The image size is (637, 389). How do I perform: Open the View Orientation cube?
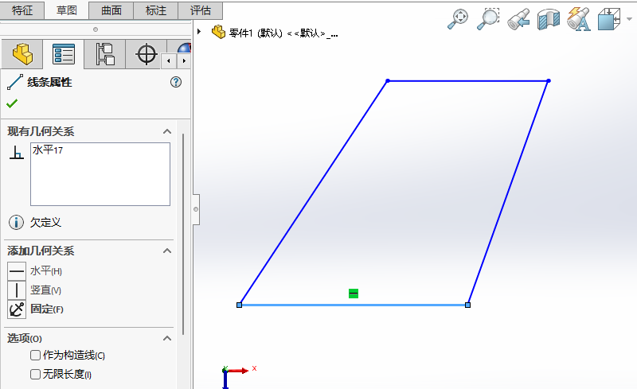(x=609, y=18)
